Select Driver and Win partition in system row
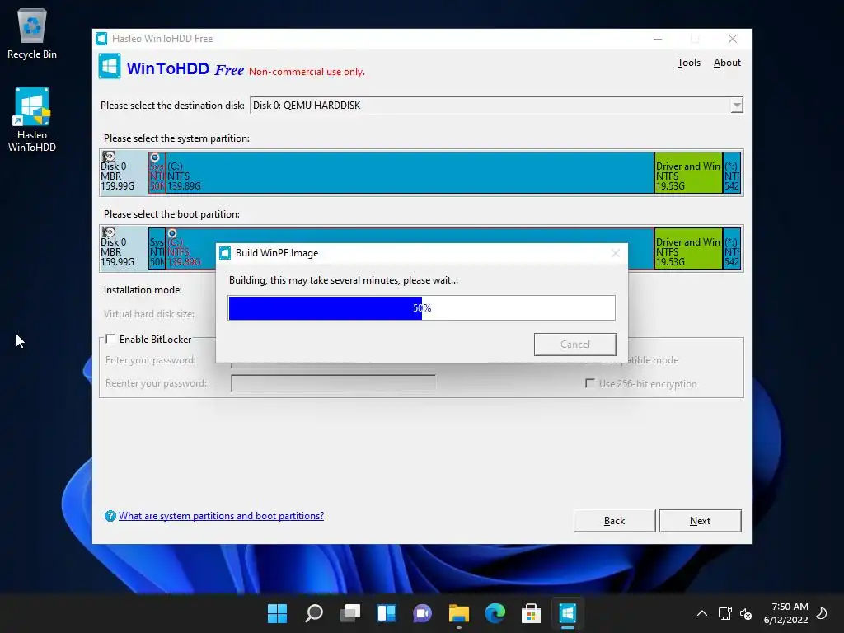 tap(688, 172)
